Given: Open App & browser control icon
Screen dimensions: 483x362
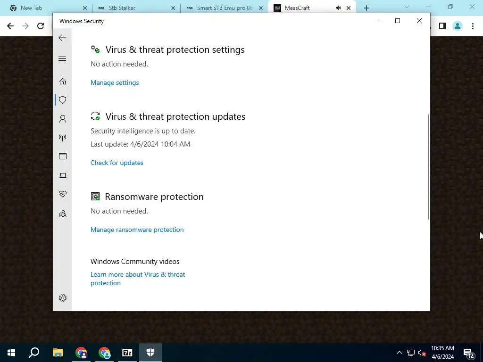Looking at the screenshot, I should click(x=63, y=156).
